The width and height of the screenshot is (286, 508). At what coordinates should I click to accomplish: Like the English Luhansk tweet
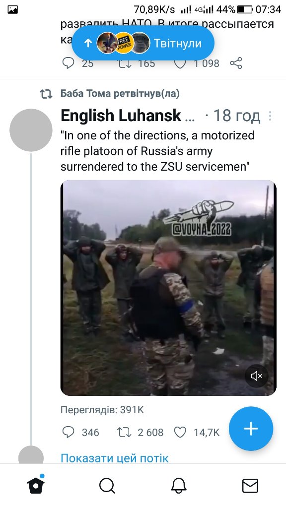click(x=180, y=432)
